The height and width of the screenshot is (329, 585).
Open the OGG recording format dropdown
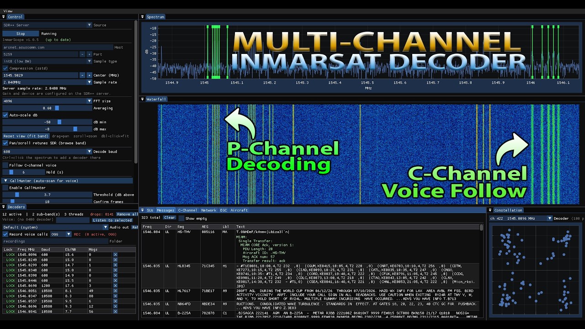point(61,234)
